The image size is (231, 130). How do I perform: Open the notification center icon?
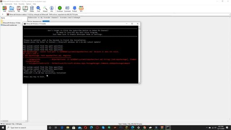(227, 127)
